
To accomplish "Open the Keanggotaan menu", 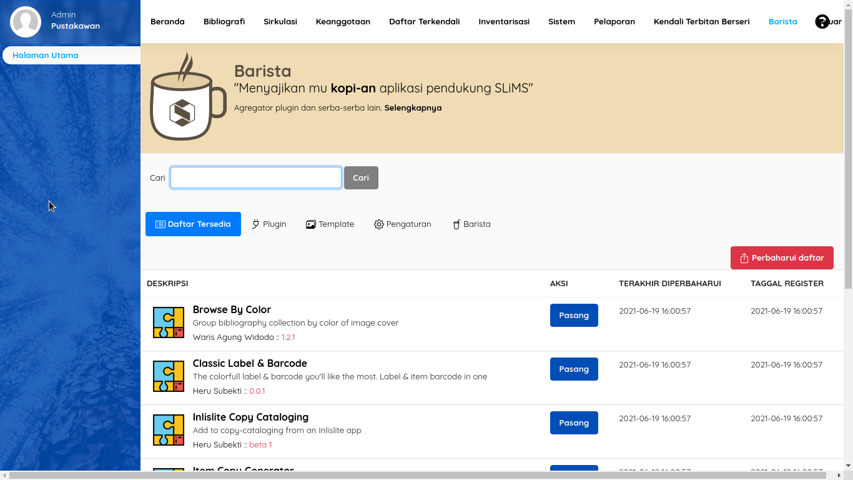I will click(x=343, y=21).
